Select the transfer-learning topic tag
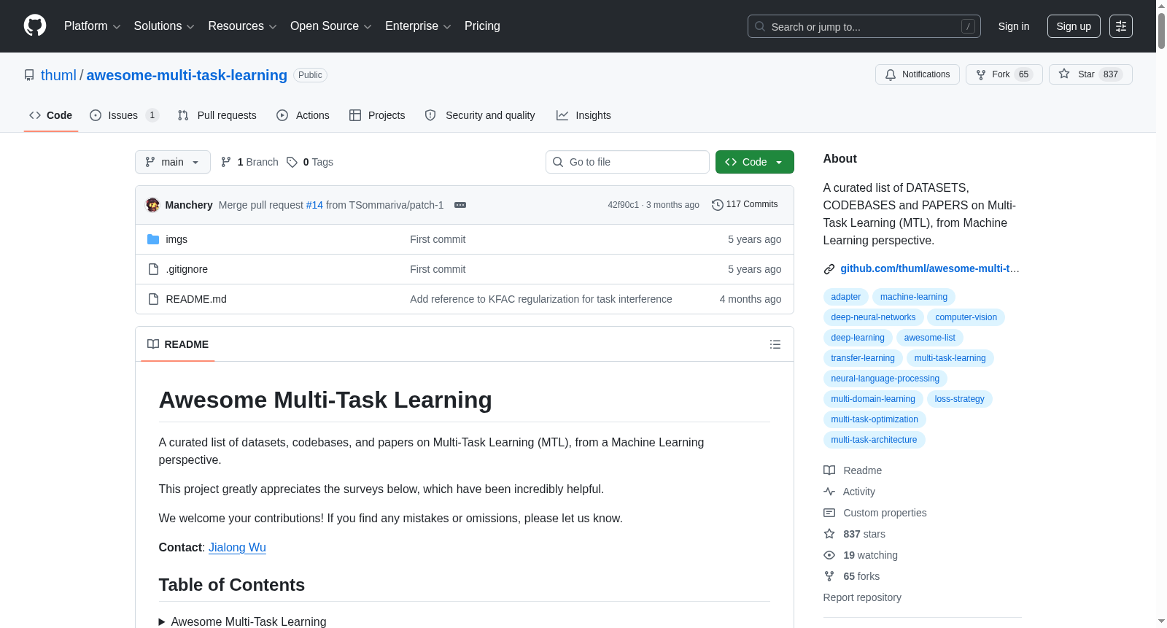The height and width of the screenshot is (628, 1167). [862, 358]
